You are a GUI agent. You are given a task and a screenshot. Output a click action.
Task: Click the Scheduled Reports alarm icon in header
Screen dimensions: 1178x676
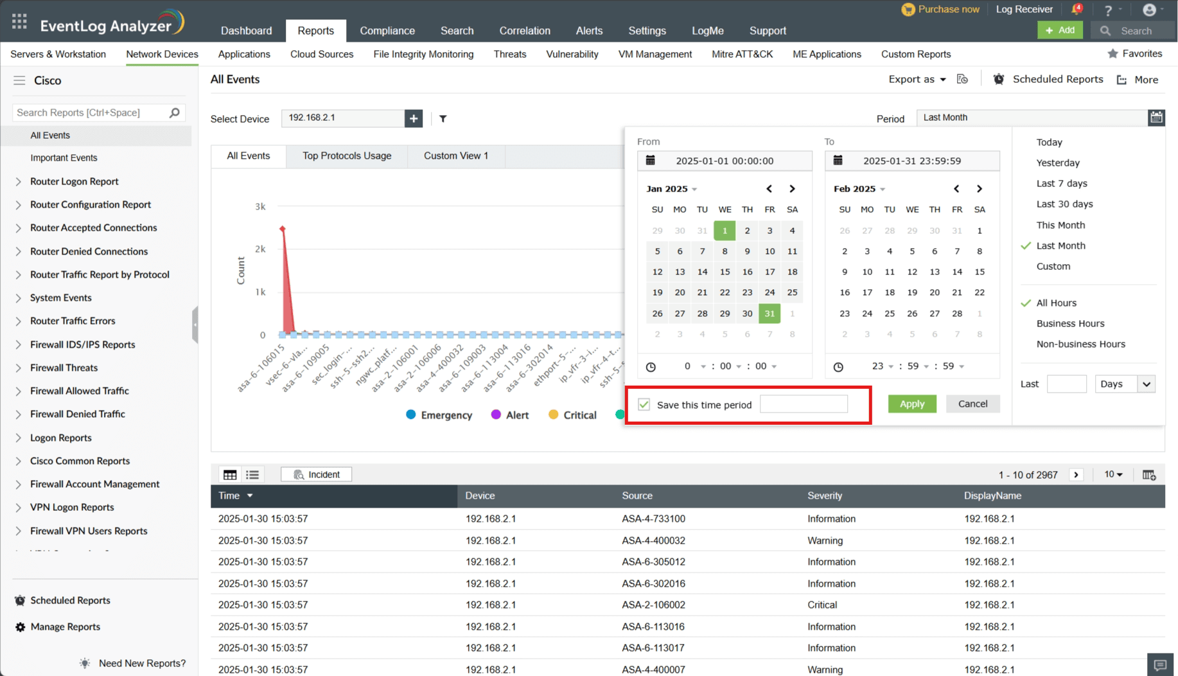click(999, 79)
